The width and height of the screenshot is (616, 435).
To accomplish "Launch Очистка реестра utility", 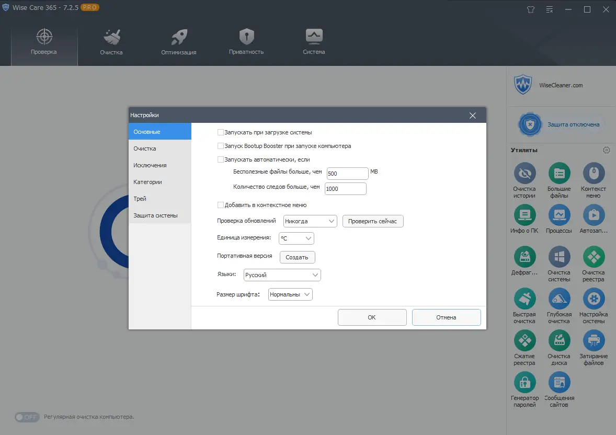I will point(594,257).
